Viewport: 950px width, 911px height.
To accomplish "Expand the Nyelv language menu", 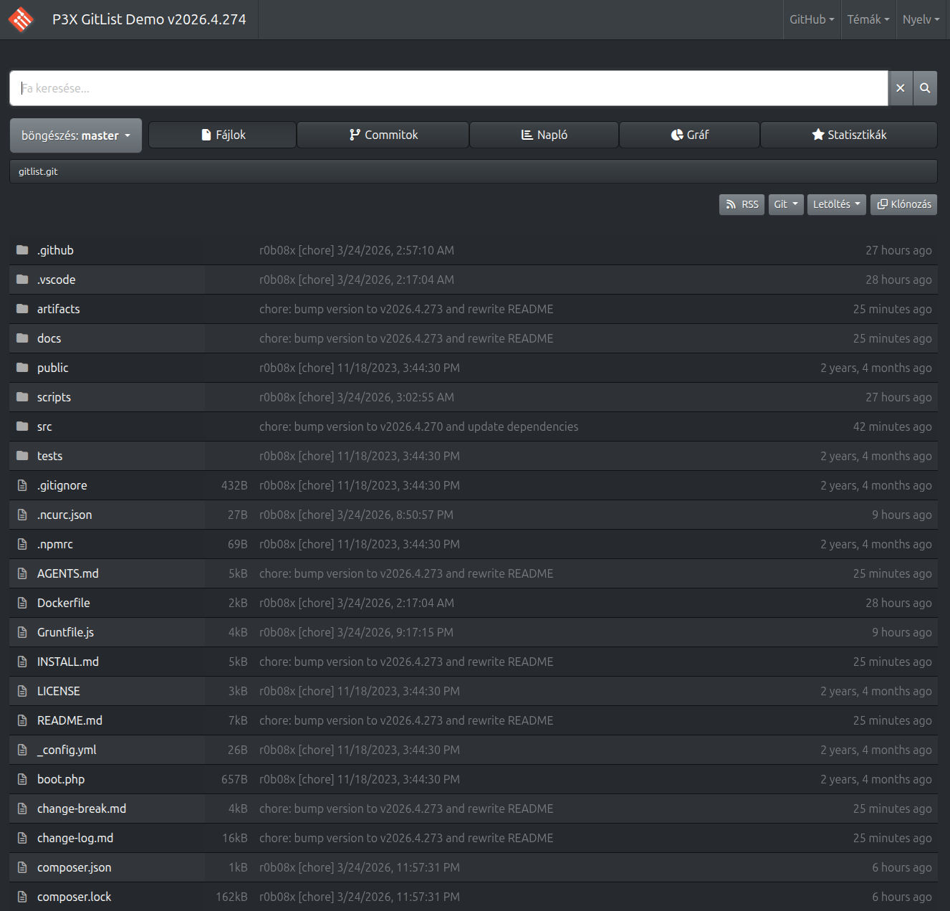I will (x=921, y=19).
